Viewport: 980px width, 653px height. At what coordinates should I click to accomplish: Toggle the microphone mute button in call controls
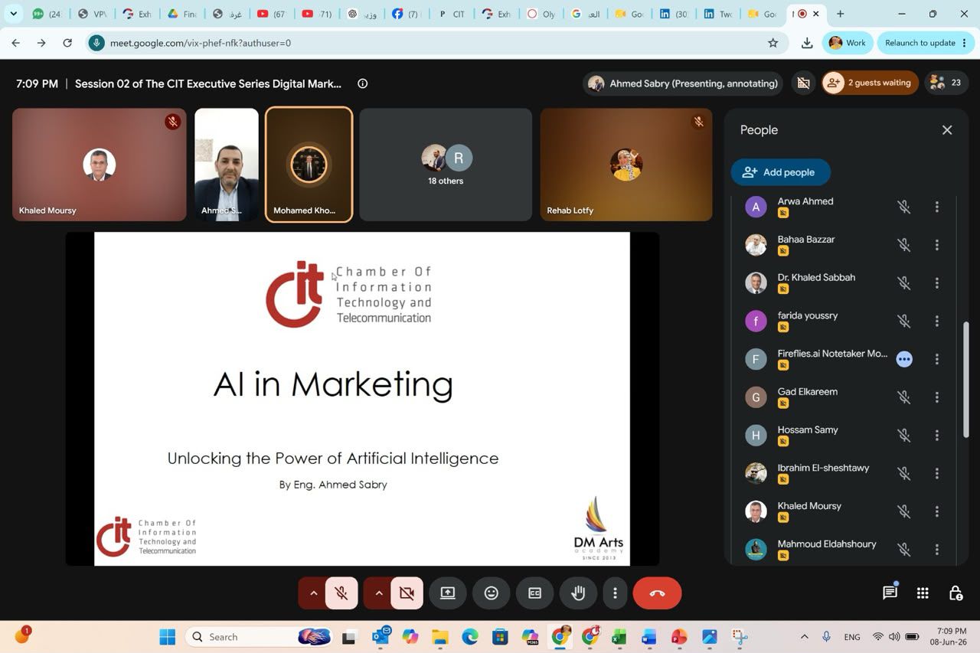pyautogui.click(x=341, y=593)
